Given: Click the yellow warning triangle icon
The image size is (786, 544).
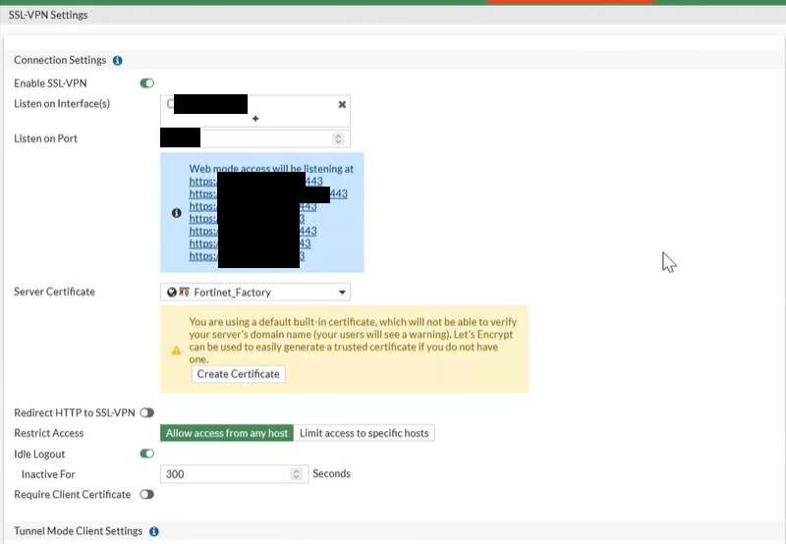Looking at the screenshot, I should coord(177,351).
